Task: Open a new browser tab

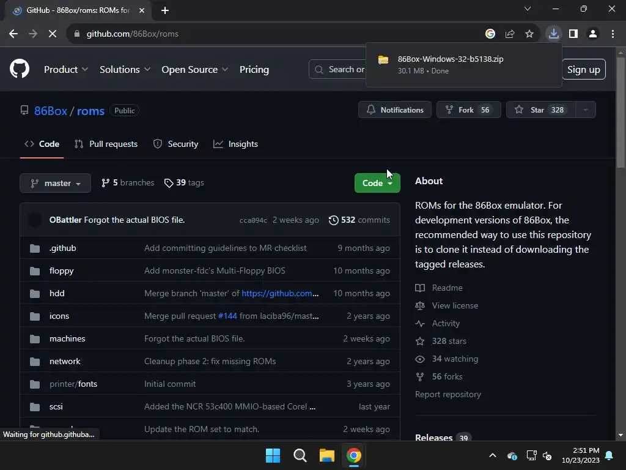Action: [165, 10]
